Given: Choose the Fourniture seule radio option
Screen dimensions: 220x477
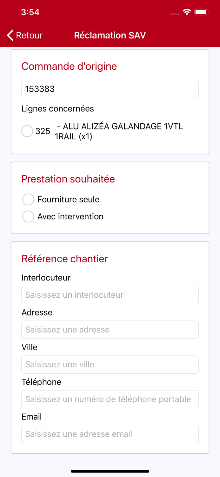Looking at the screenshot, I should click(x=28, y=200).
